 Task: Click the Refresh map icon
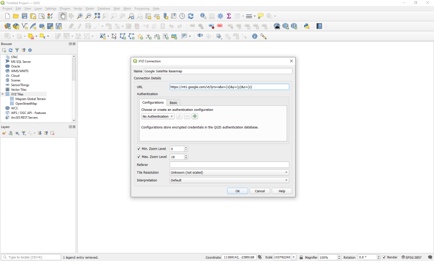point(191,16)
